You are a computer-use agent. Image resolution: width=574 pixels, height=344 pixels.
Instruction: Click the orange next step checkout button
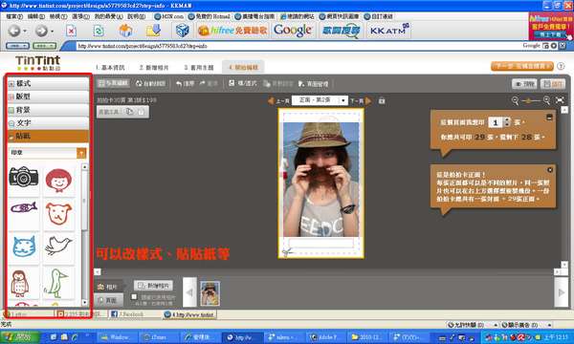(522, 66)
